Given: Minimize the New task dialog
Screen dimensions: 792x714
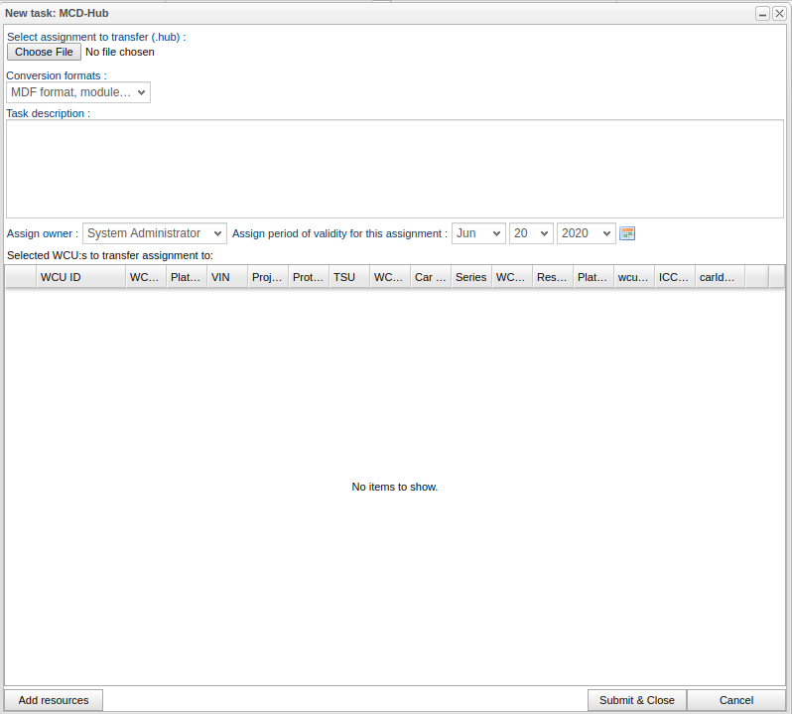Looking at the screenshot, I should [x=762, y=14].
